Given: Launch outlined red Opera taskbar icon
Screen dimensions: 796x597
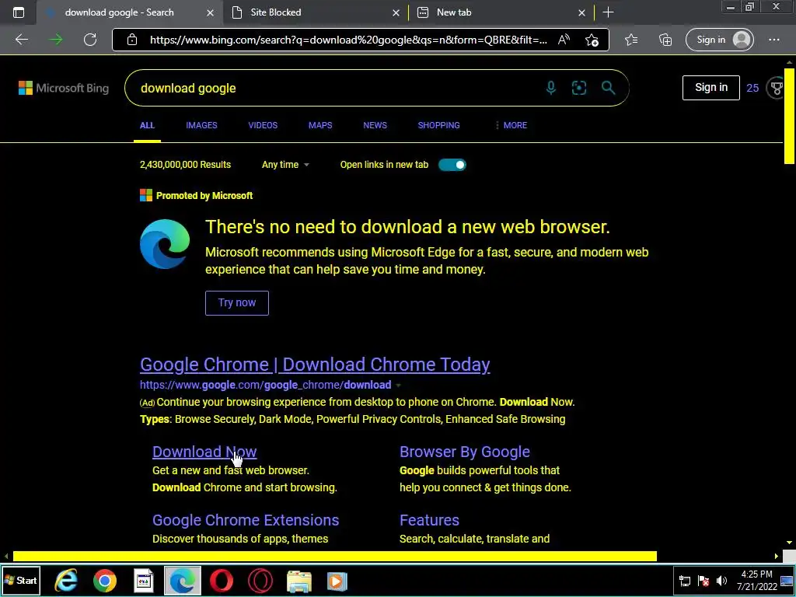Looking at the screenshot, I should 260,581.
